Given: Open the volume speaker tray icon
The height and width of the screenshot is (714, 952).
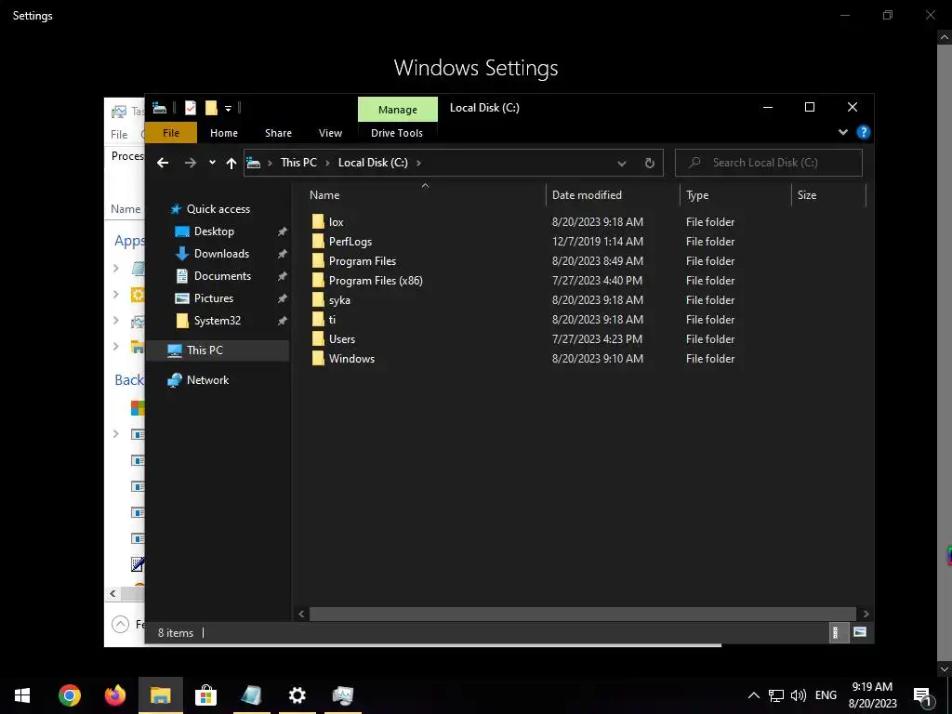Looking at the screenshot, I should 799,695.
